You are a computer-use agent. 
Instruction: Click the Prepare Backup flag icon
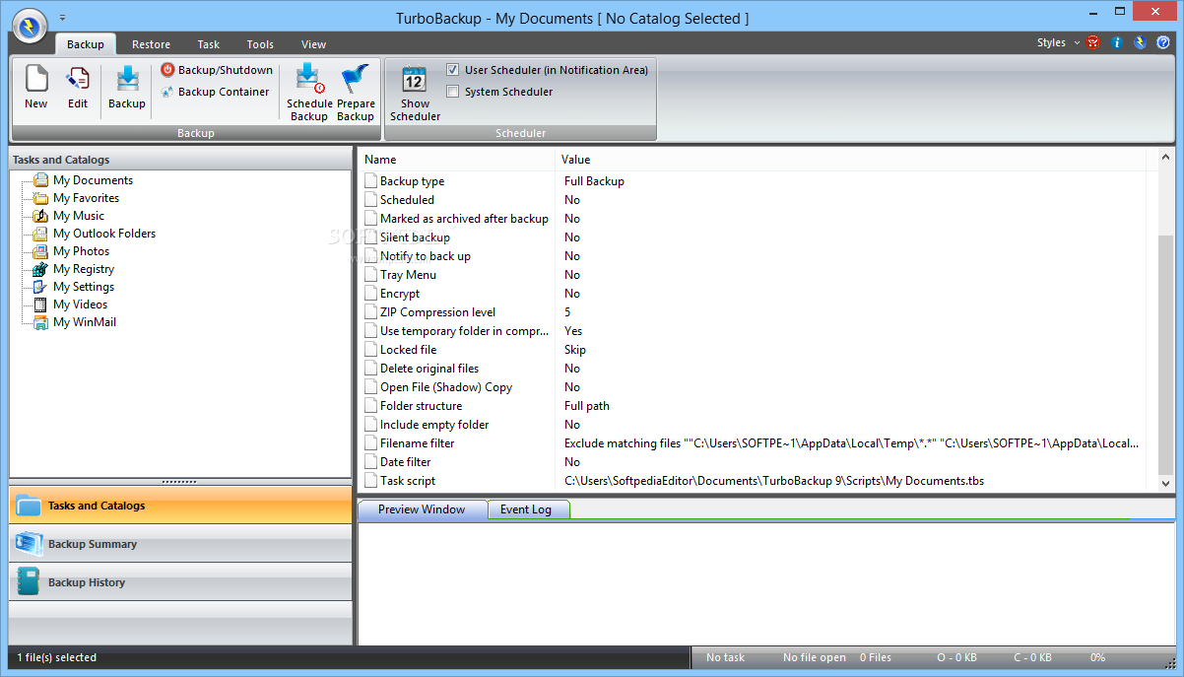coord(356,79)
